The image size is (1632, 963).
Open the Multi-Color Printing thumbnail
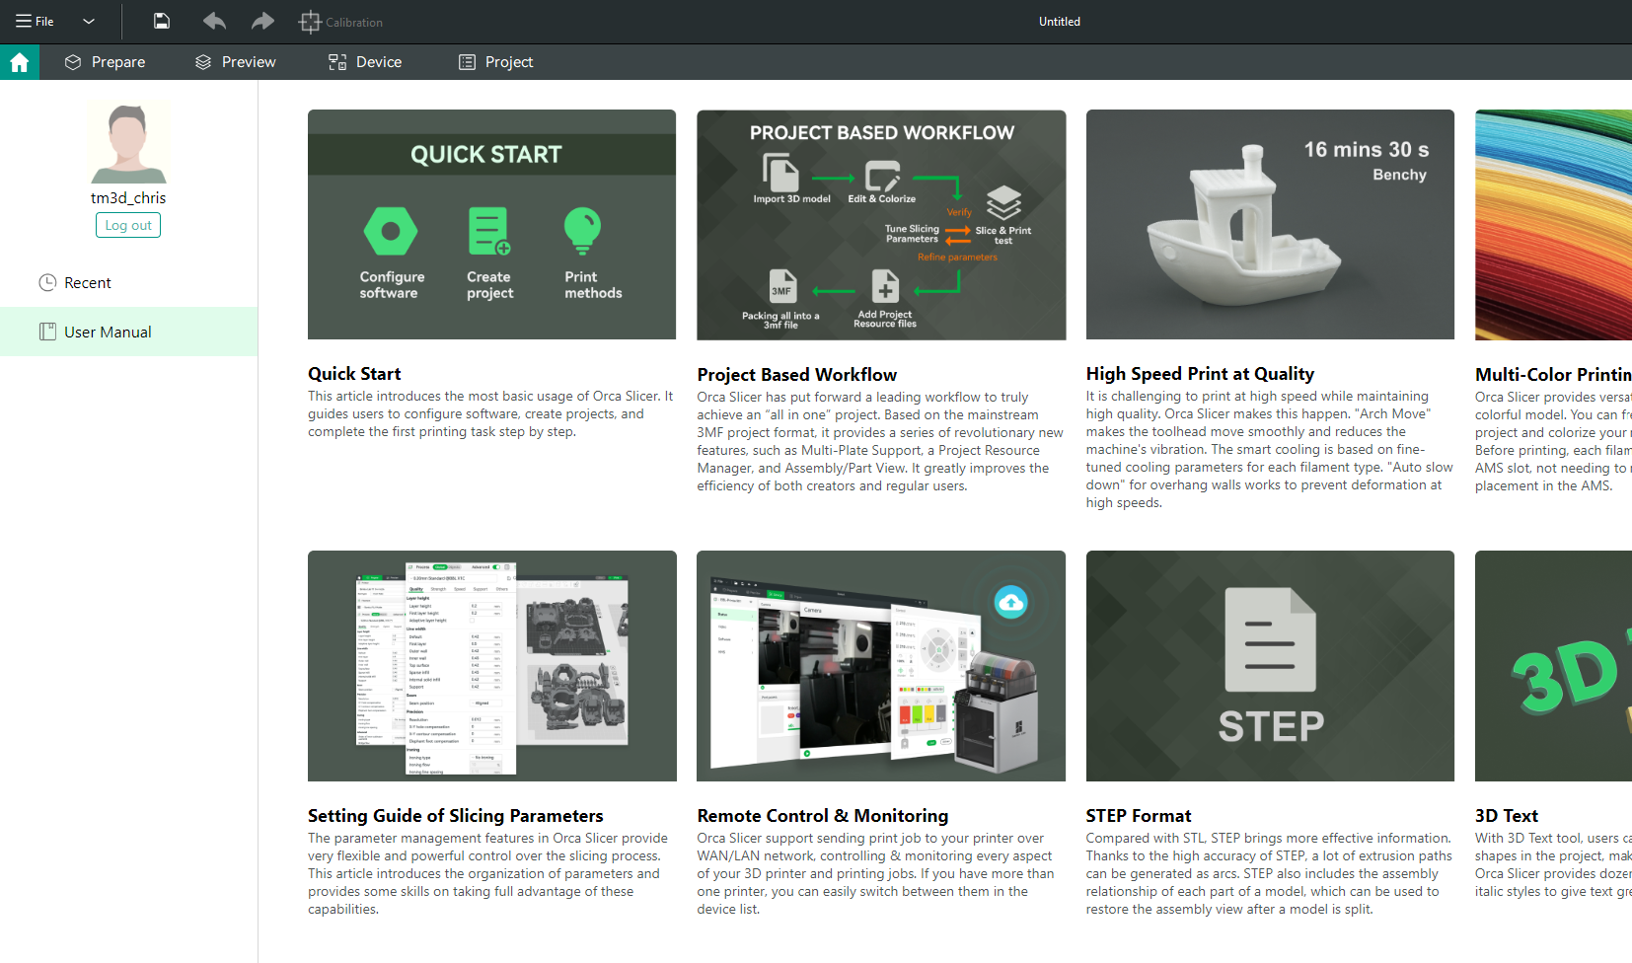pyautogui.click(x=1553, y=225)
